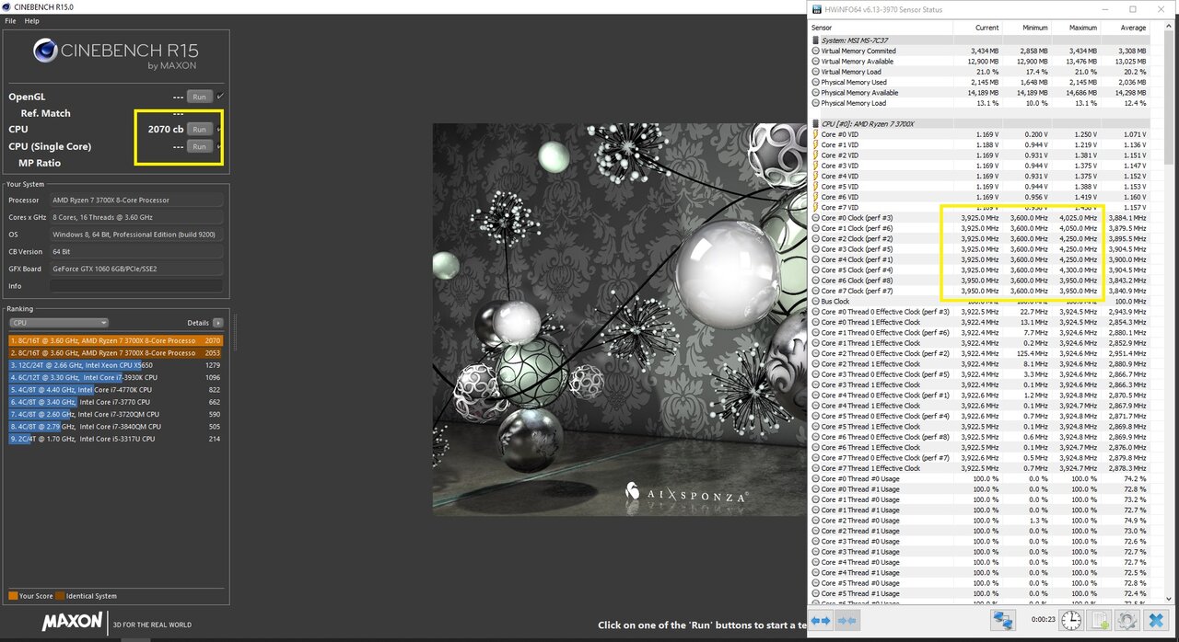Click the OS field Windows 8, 64 Bit
The width and height of the screenshot is (1179, 642).
(136, 234)
